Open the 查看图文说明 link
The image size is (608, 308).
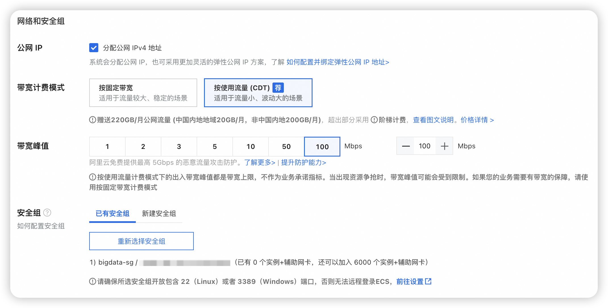point(433,120)
